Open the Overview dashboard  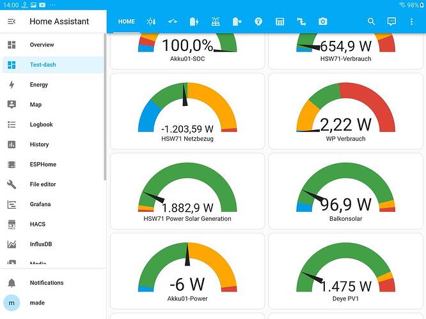pyautogui.click(x=53, y=45)
